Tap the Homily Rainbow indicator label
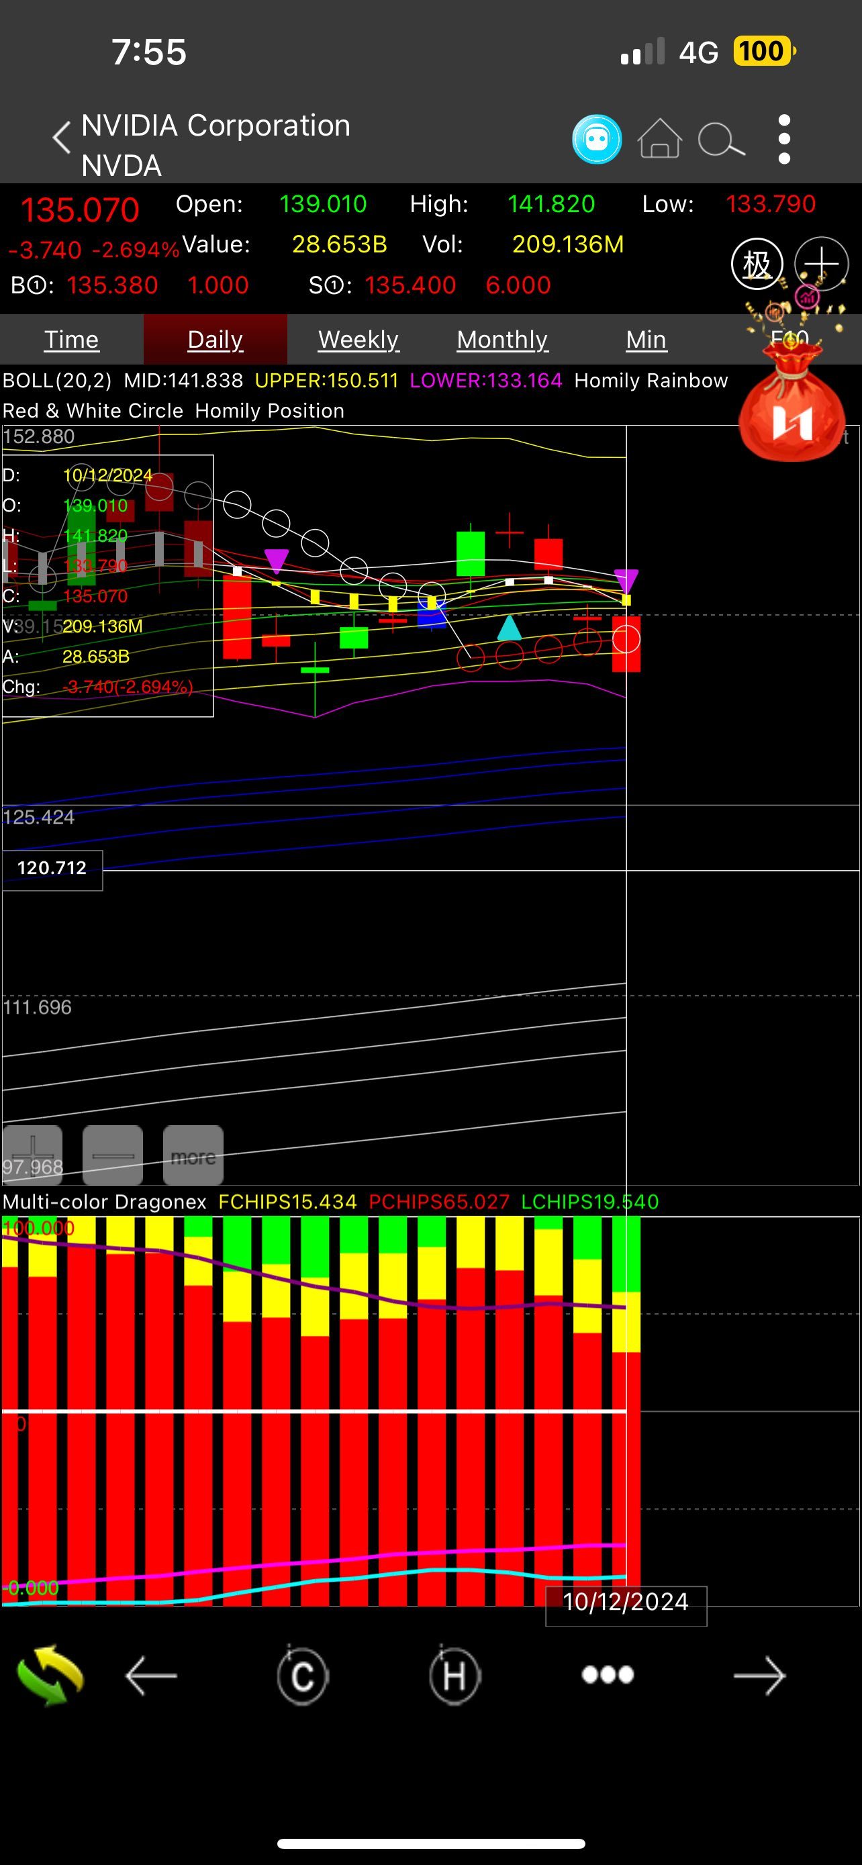This screenshot has width=862, height=1865. 651,381
